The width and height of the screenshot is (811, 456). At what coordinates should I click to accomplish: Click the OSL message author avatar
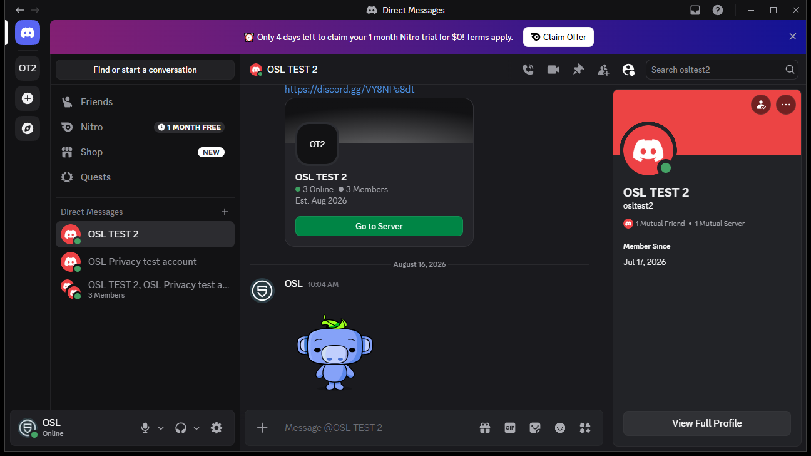click(262, 291)
